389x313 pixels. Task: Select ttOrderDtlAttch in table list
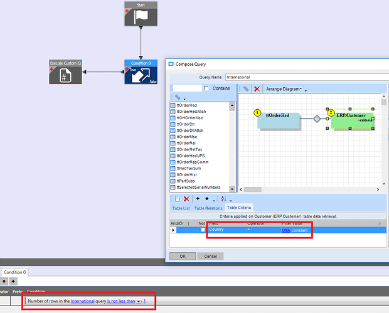(x=189, y=130)
